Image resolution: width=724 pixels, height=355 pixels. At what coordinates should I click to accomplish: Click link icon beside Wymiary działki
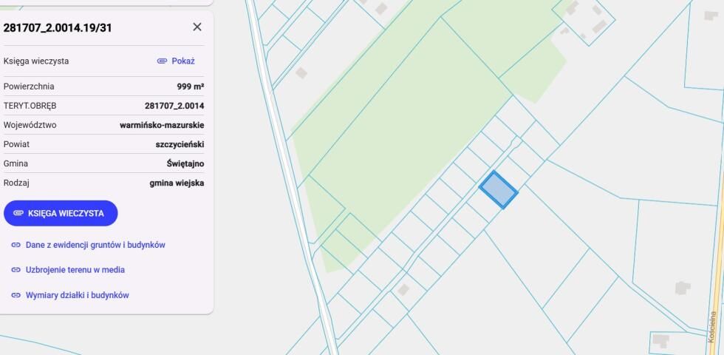16,295
